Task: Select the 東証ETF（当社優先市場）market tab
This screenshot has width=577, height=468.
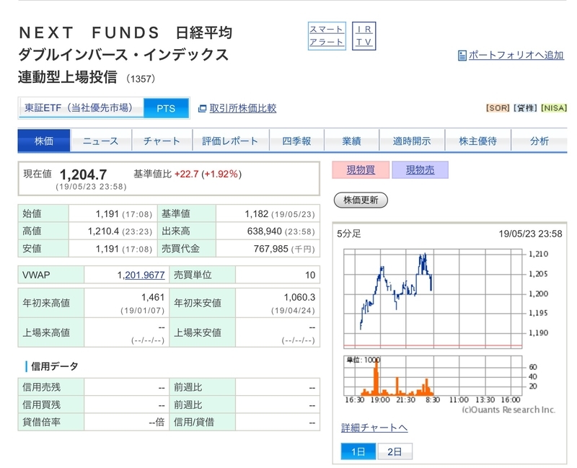Action: (x=81, y=107)
